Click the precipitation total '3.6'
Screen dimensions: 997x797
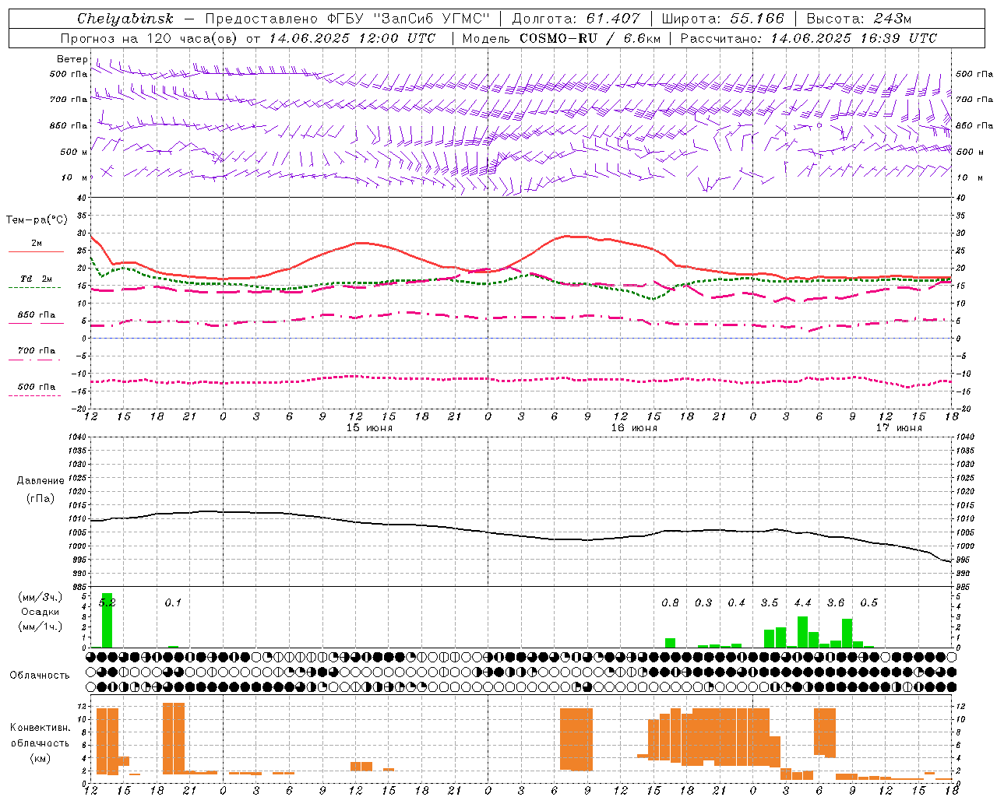pyautogui.click(x=836, y=602)
